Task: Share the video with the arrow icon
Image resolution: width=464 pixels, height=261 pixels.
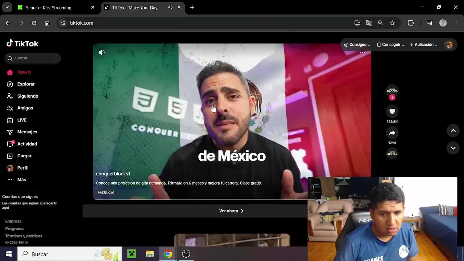Action: coord(392,133)
